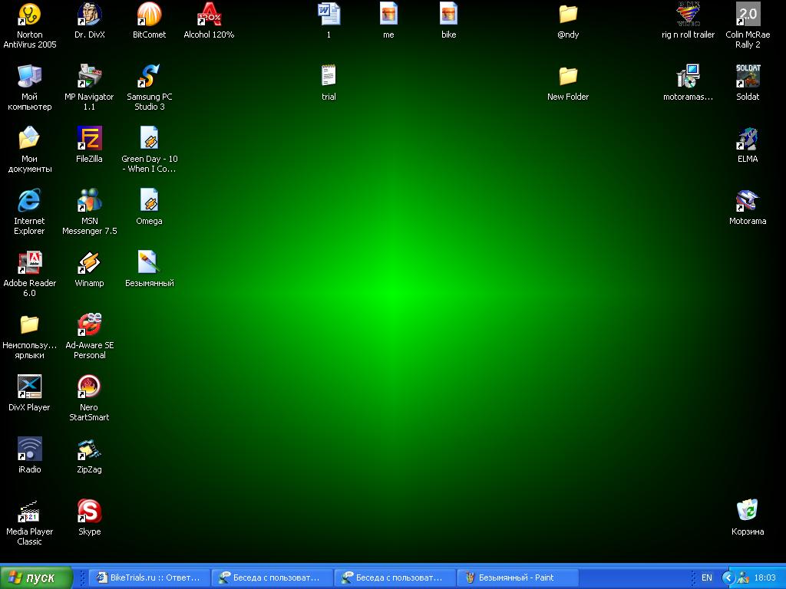The width and height of the screenshot is (786, 589).
Task: Click the Корзина recycle bin icon
Action: (x=748, y=512)
